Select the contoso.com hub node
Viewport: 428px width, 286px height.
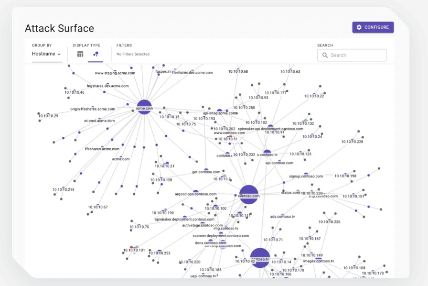[249, 194]
